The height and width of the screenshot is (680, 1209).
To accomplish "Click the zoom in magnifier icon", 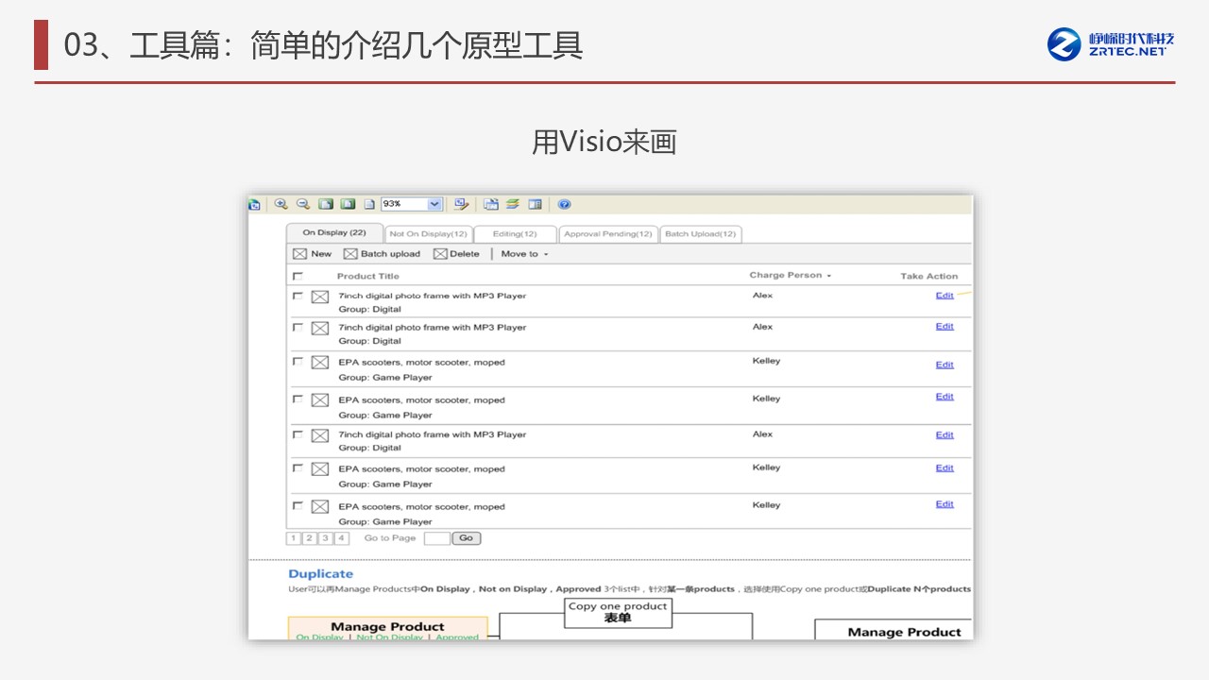I will (x=281, y=204).
